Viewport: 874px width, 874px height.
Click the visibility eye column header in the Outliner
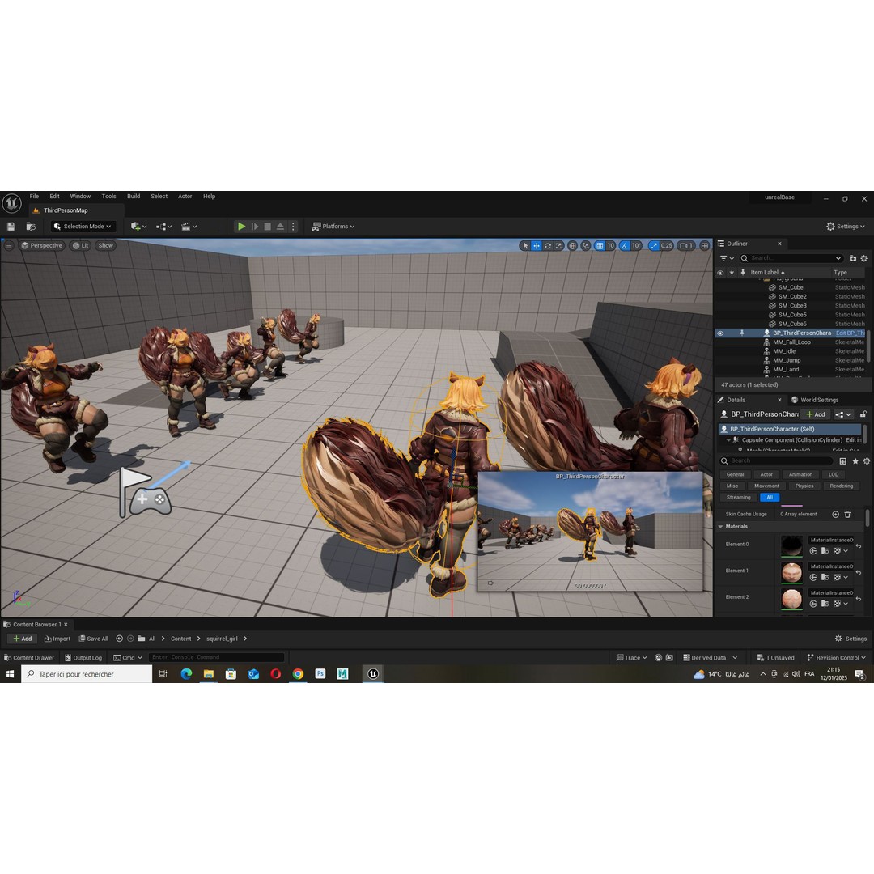tap(720, 273)
